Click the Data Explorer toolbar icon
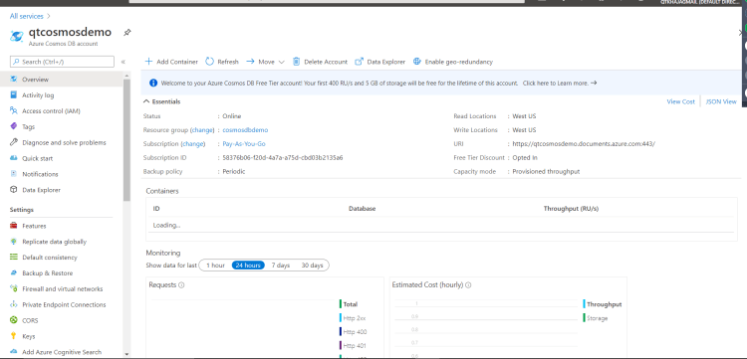This screenshot has height=359, width=747. click(360, 62)
